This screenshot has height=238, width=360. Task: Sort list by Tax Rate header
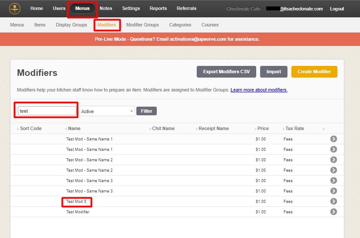[294, 129]
